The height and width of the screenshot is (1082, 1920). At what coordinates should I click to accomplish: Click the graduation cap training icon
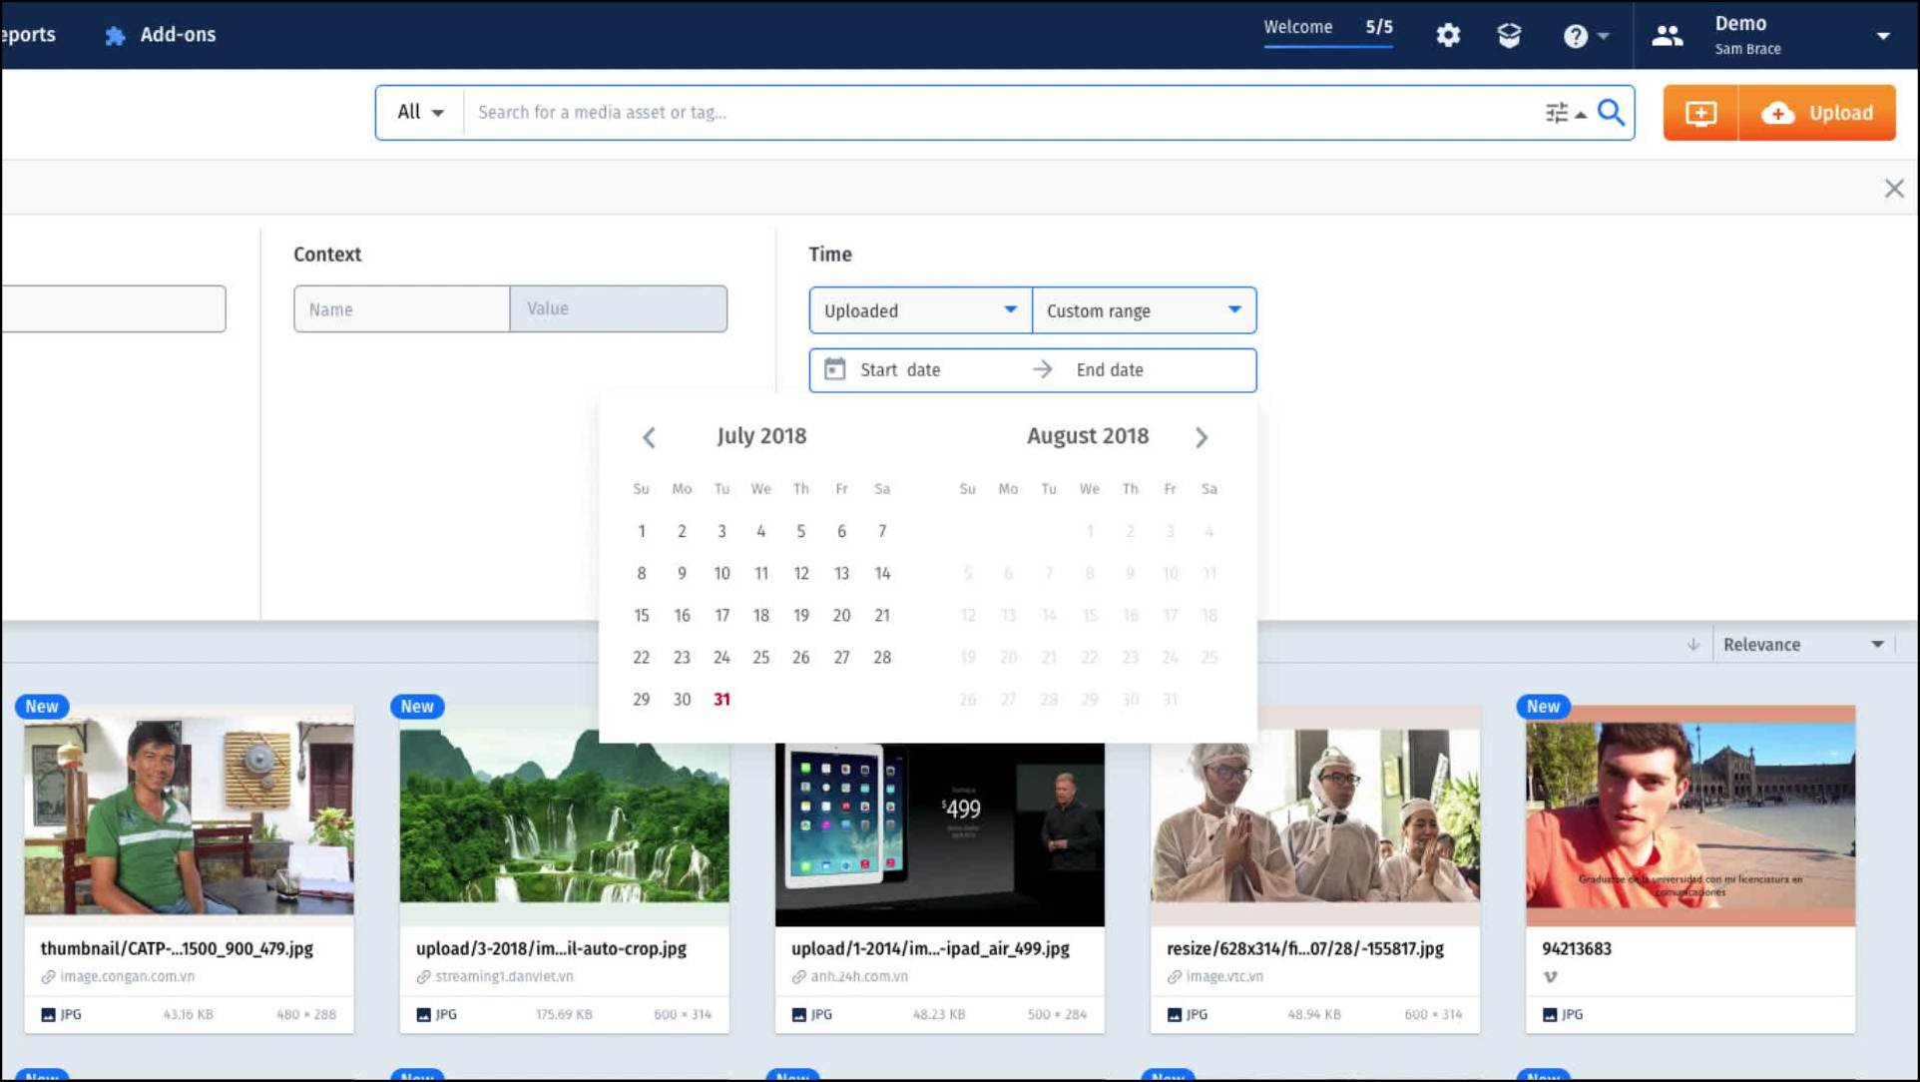tap(1509, 36)
